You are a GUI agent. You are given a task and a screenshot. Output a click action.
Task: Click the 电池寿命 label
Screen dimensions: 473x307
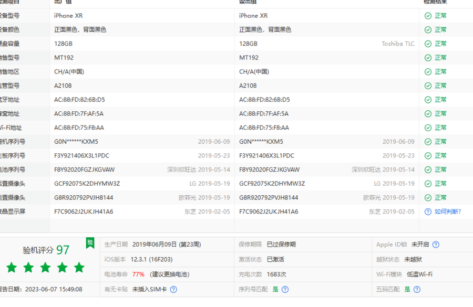pos(116,274)
